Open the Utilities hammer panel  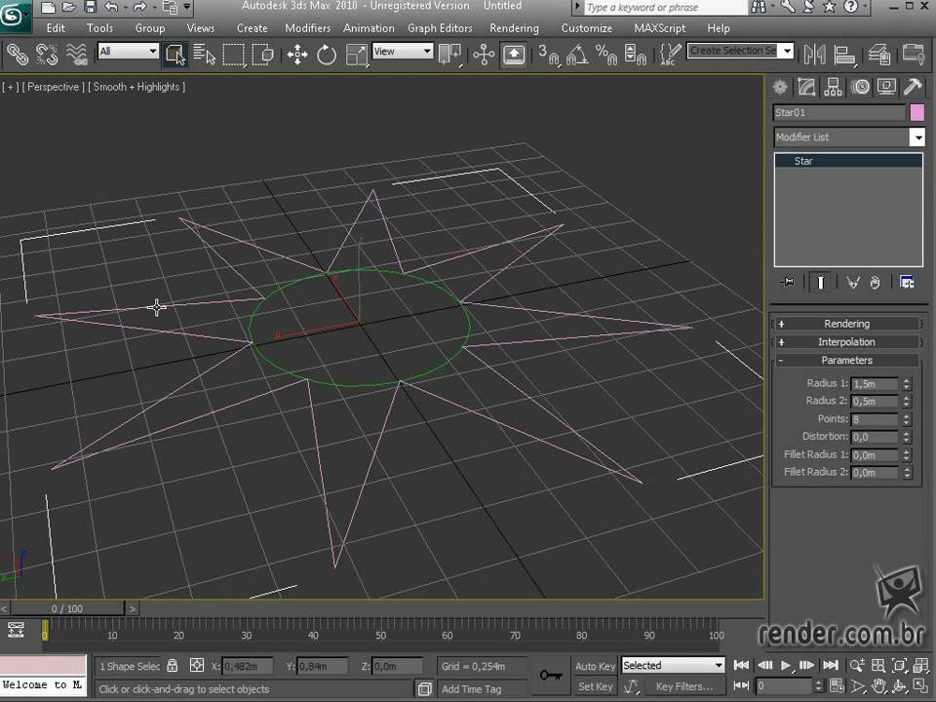[913, 87]
